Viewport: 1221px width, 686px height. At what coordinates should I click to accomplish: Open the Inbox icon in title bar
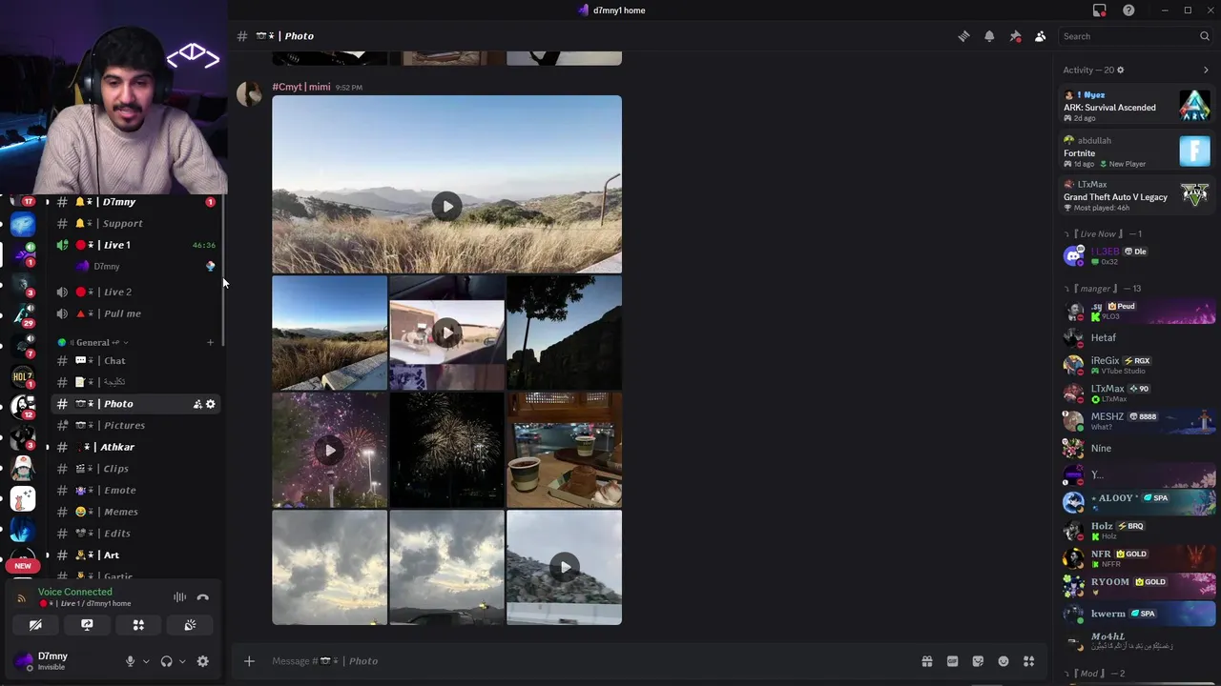[1100, 10]
